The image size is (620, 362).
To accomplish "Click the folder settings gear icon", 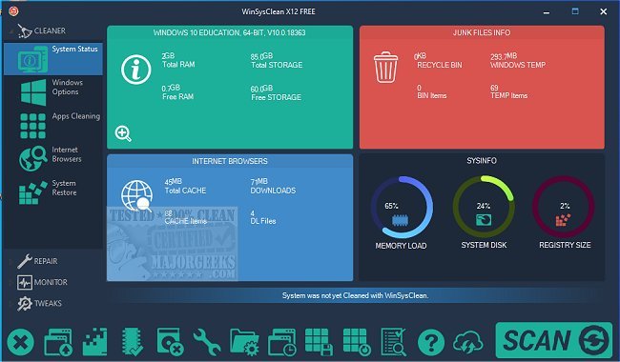I will pyautogui.click(x=244, y=342).
